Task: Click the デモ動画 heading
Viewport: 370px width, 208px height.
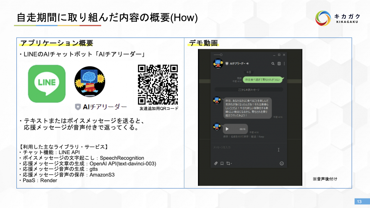Action: click(203, 43)
